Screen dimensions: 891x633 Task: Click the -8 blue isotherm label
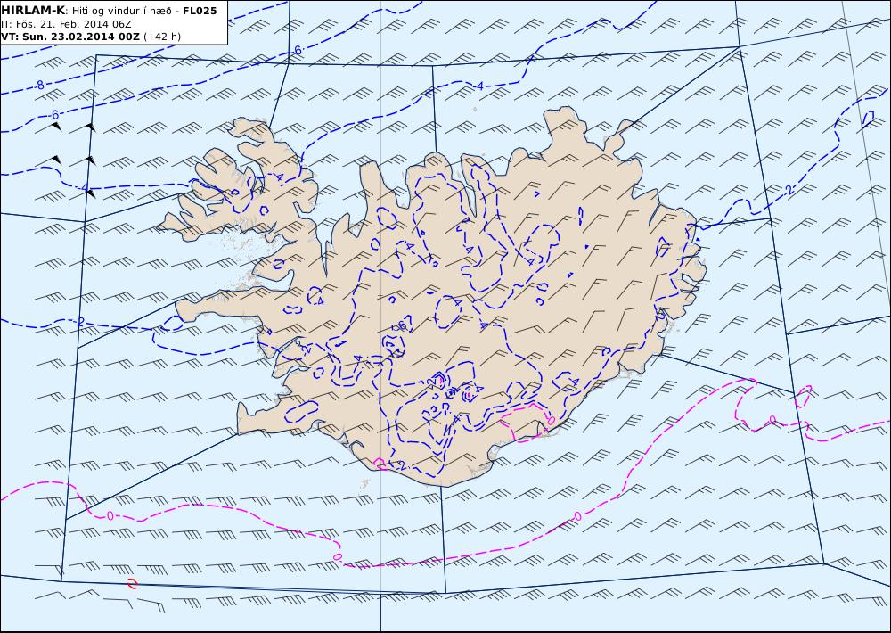pos(38,86)
